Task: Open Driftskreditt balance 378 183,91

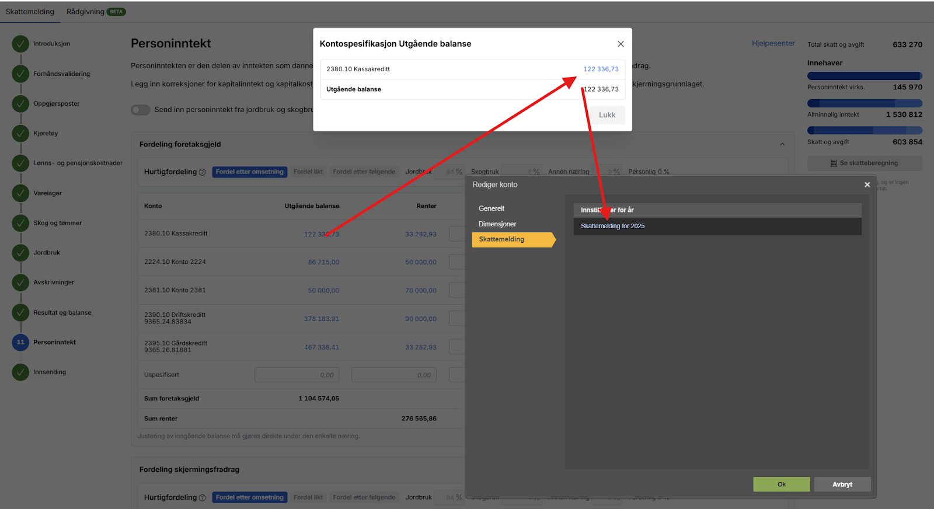Action: [x=321, y=319]
